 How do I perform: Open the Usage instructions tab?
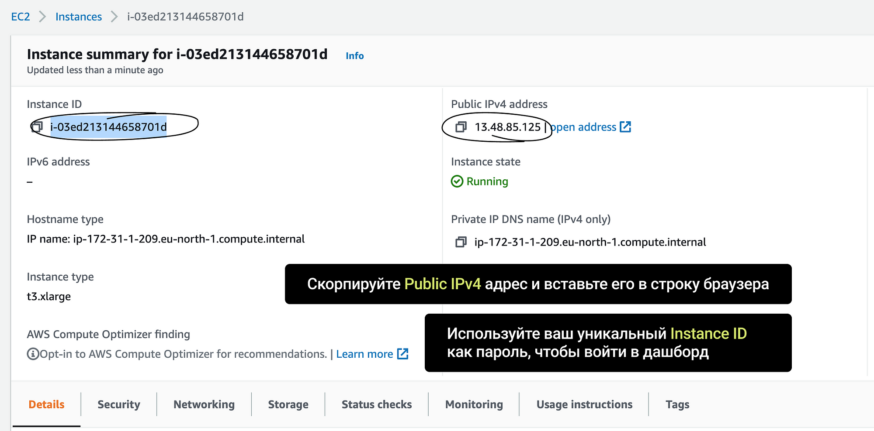(584, 404)
